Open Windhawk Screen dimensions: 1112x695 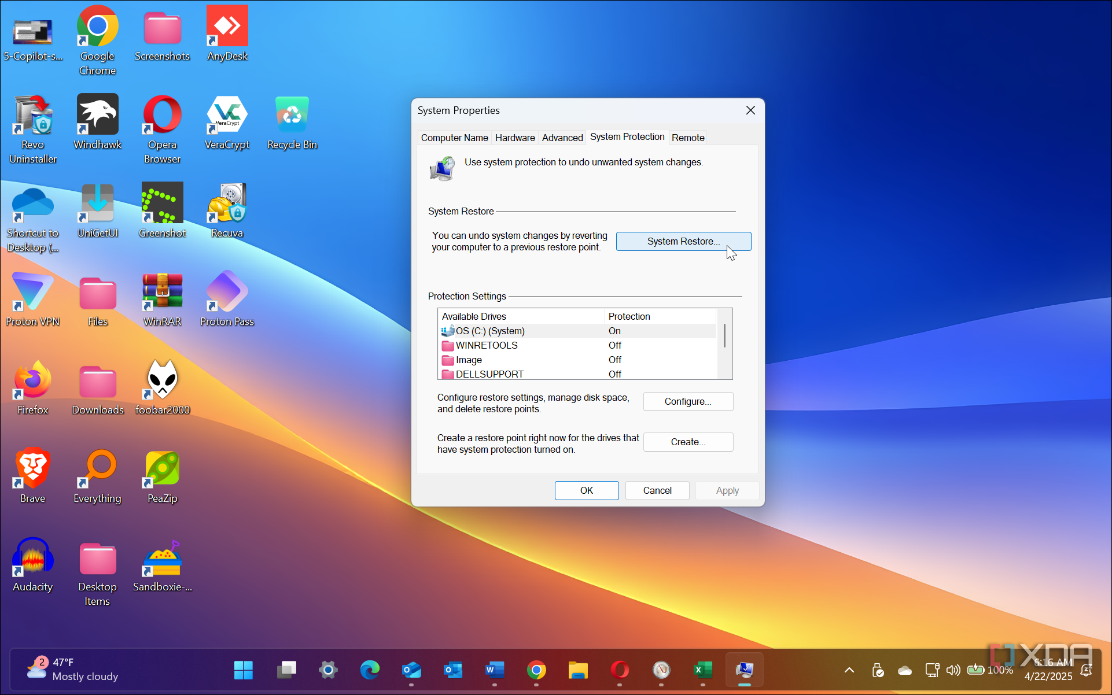pyautogui.click(x=97, y=114)
